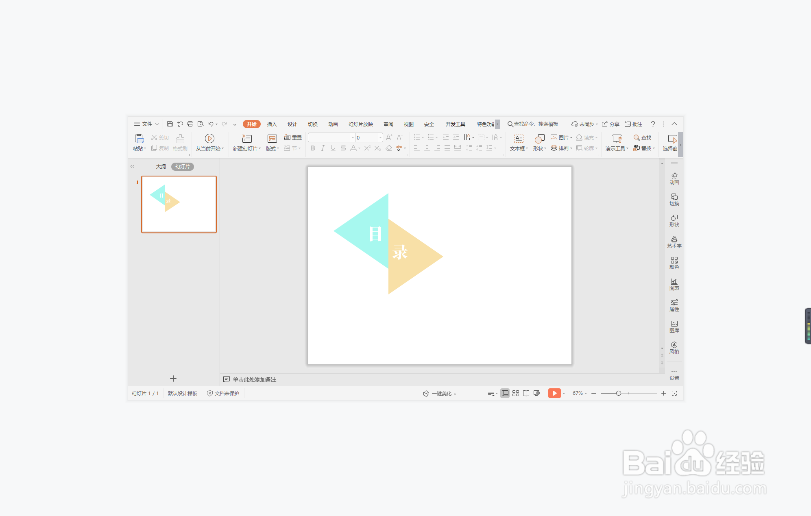Screen dimensions: 811x516
Task: Open the Animation (动画) sidebar panel
Action: click(674, 178)
